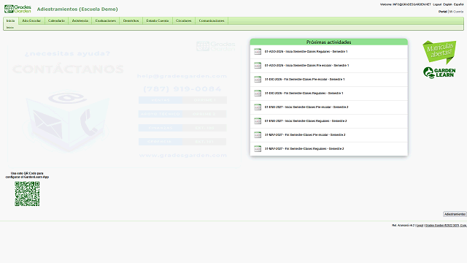Open calendar icon for 01-ENE Pre-escolar

258,107
